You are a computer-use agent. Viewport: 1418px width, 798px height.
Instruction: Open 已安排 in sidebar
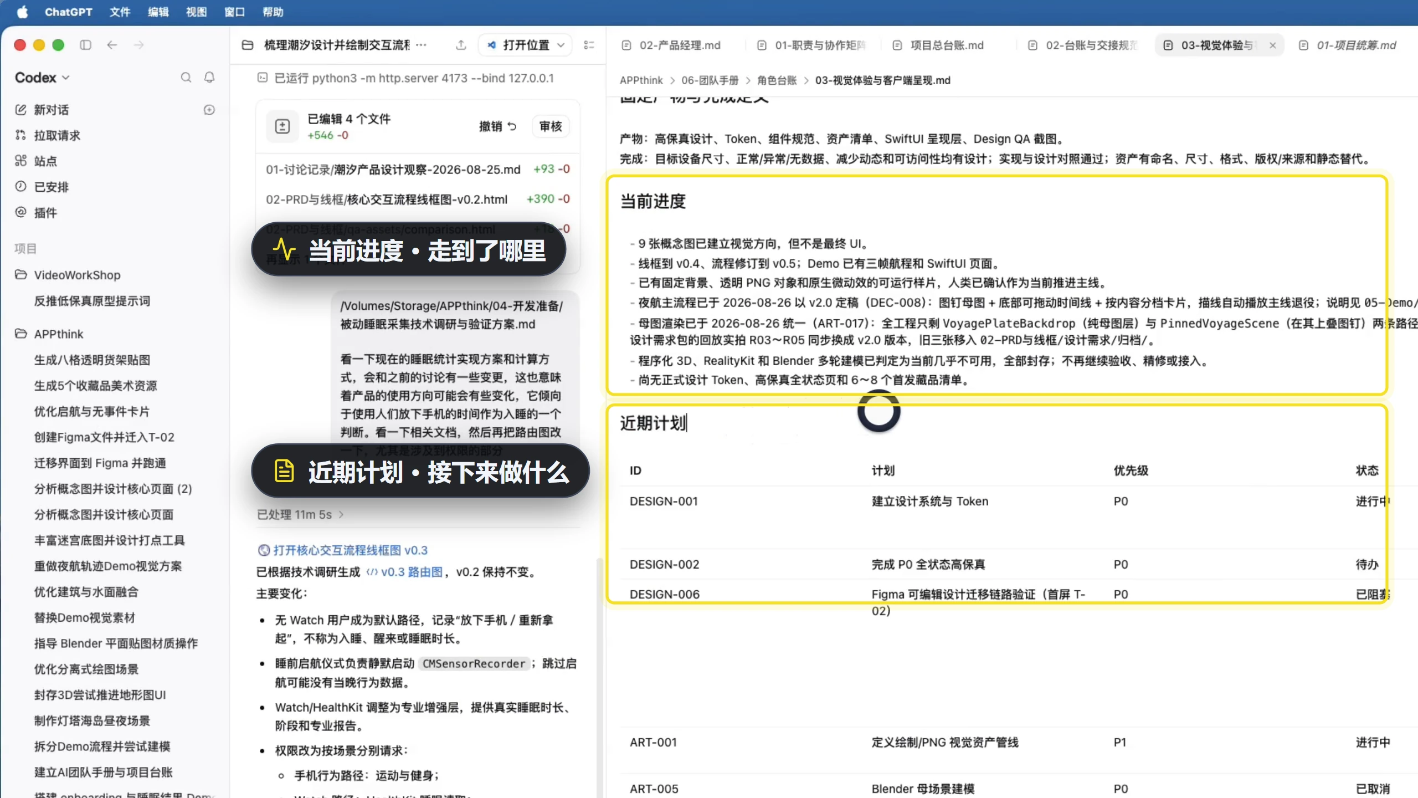52,187
